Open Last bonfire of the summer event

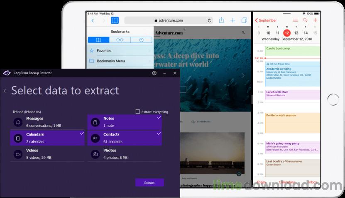(x=292, y=168)
